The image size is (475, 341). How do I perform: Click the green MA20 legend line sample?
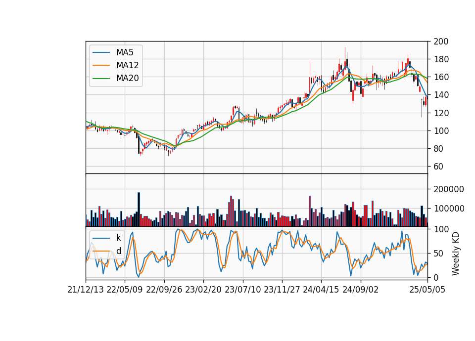[101, 78]
